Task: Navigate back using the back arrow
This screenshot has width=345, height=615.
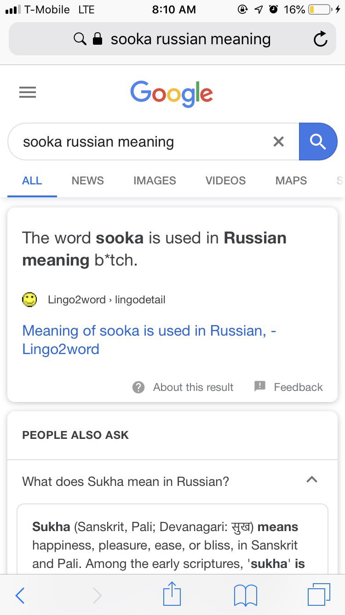Action: 19,595
